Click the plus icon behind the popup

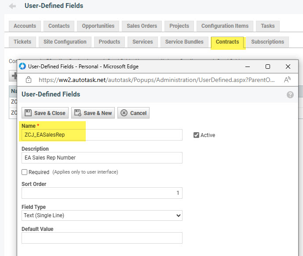point(13,76)
